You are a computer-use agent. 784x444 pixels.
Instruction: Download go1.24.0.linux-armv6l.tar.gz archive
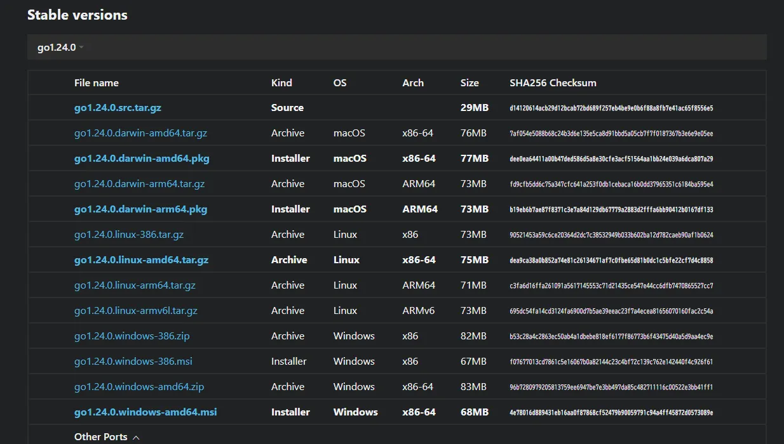coord(135,311)
